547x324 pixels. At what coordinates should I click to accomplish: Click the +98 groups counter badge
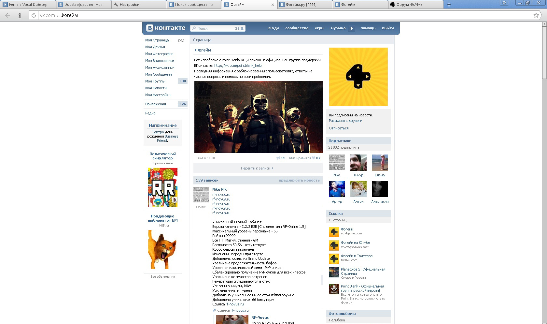coord(183,81)
